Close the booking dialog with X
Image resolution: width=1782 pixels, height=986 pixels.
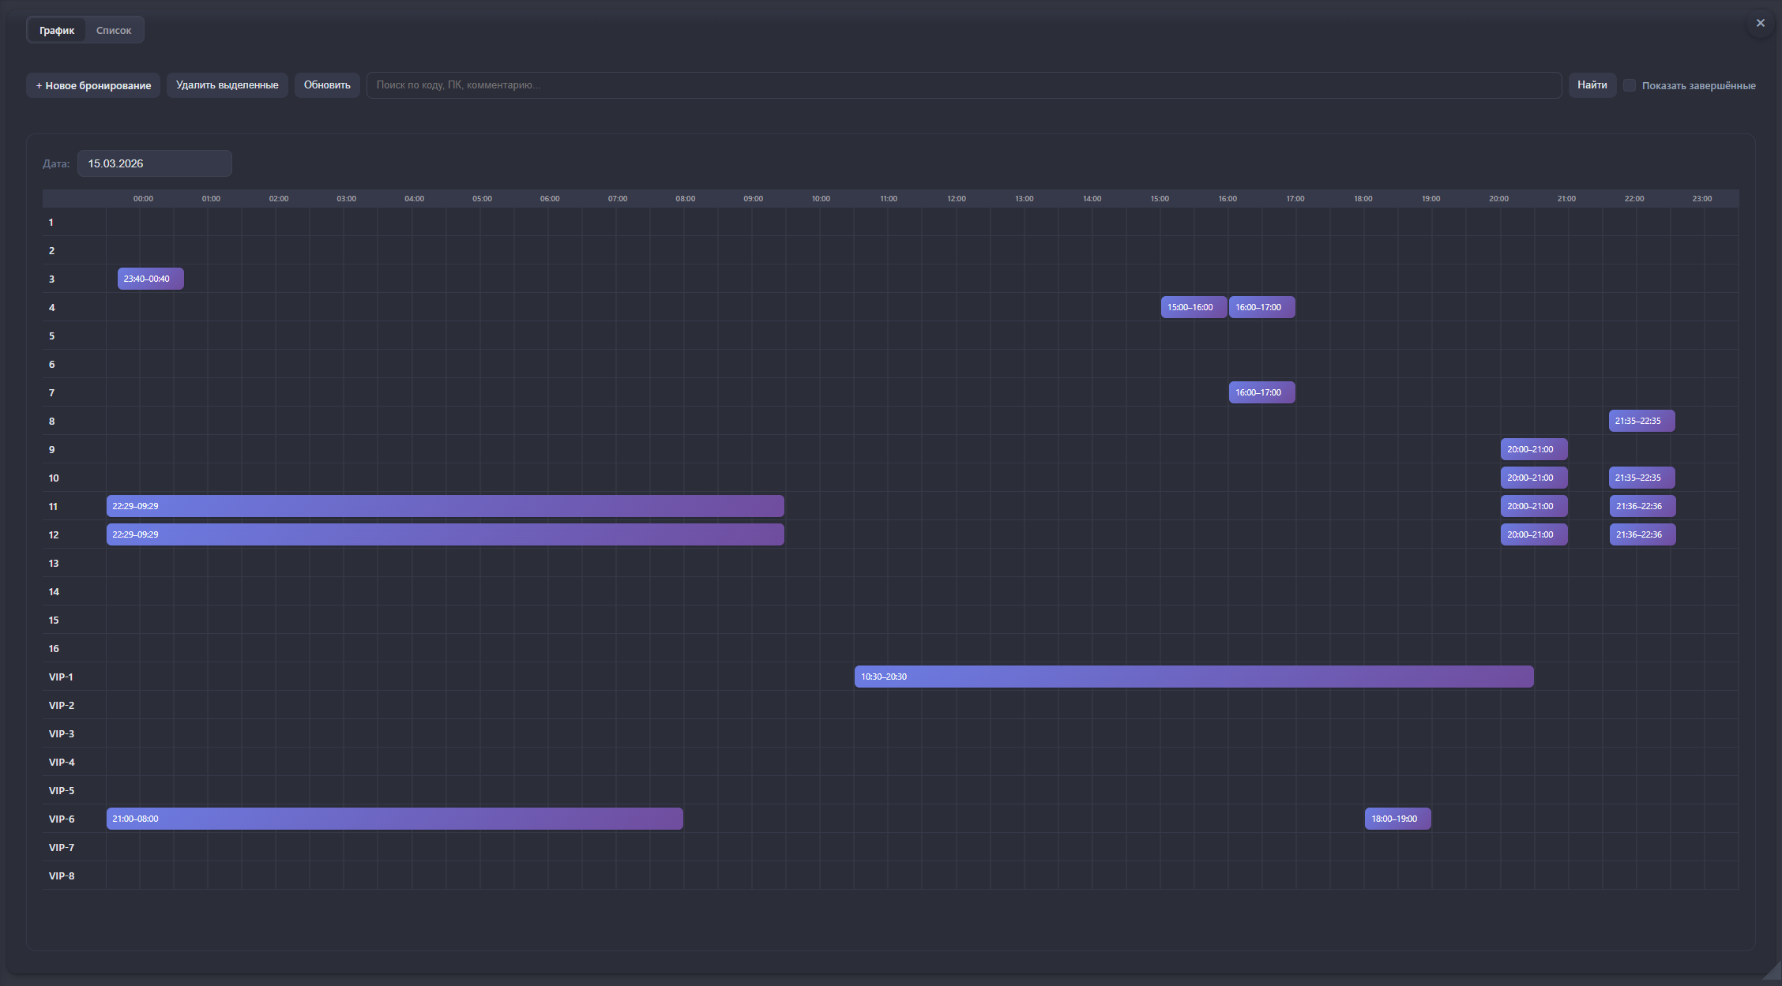point(1760,23)
